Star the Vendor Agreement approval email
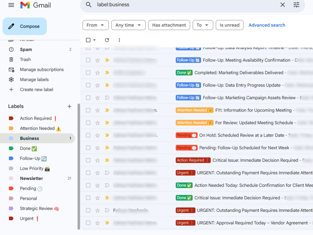The height and width of the screenshot is (235, 313). (x=97, y=223)
